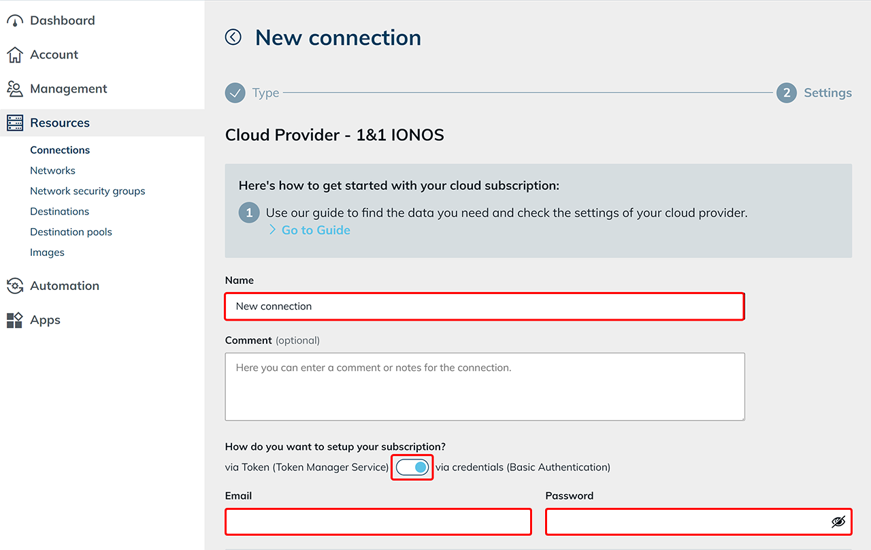Open the Go to Guide link
The width and height of the screenshot is (871, 550).
(x=316, y=230)
